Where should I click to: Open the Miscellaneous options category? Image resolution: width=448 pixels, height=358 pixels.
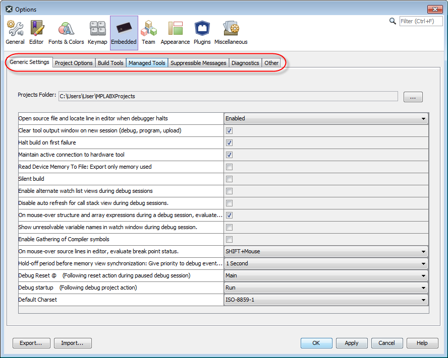231,33
